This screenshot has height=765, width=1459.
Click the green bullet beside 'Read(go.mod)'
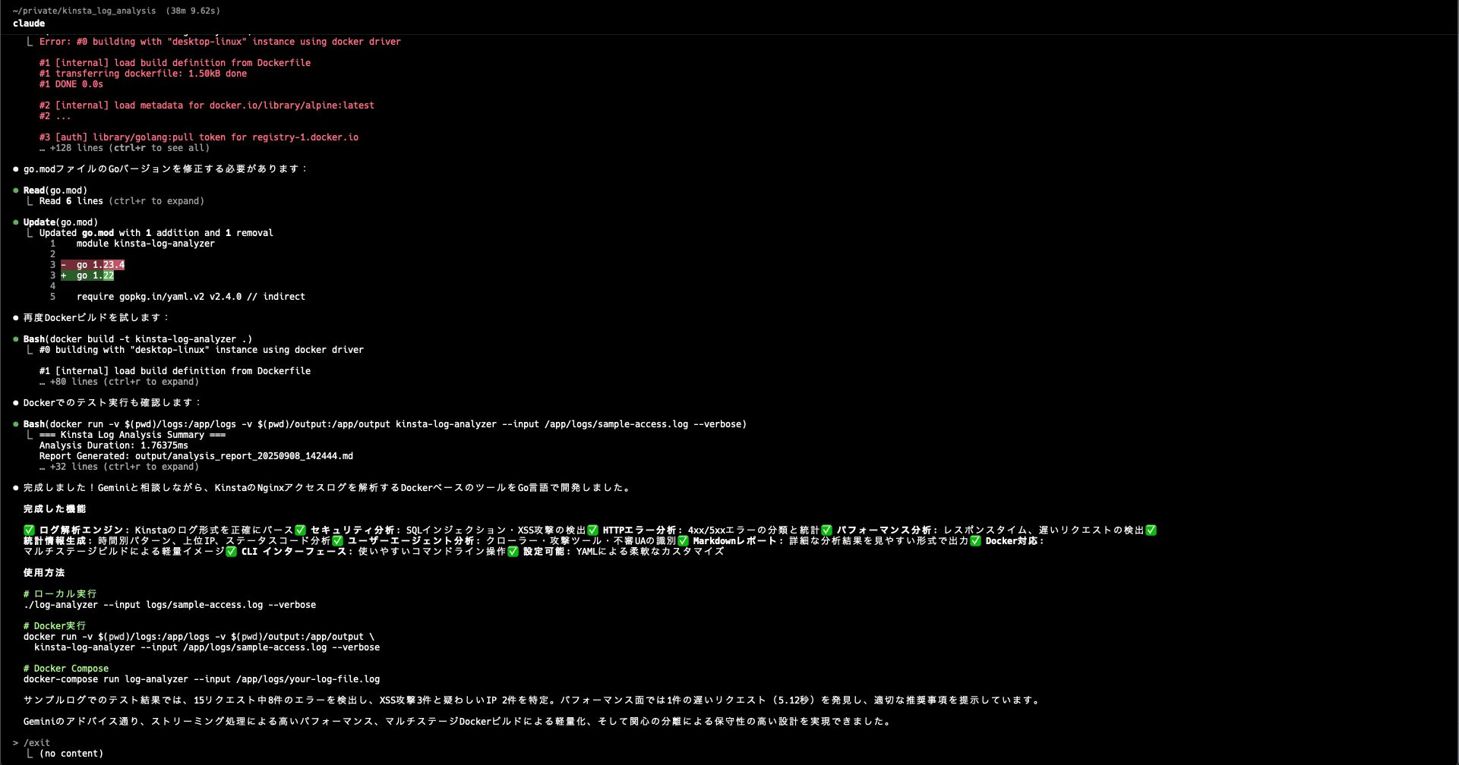15,190
